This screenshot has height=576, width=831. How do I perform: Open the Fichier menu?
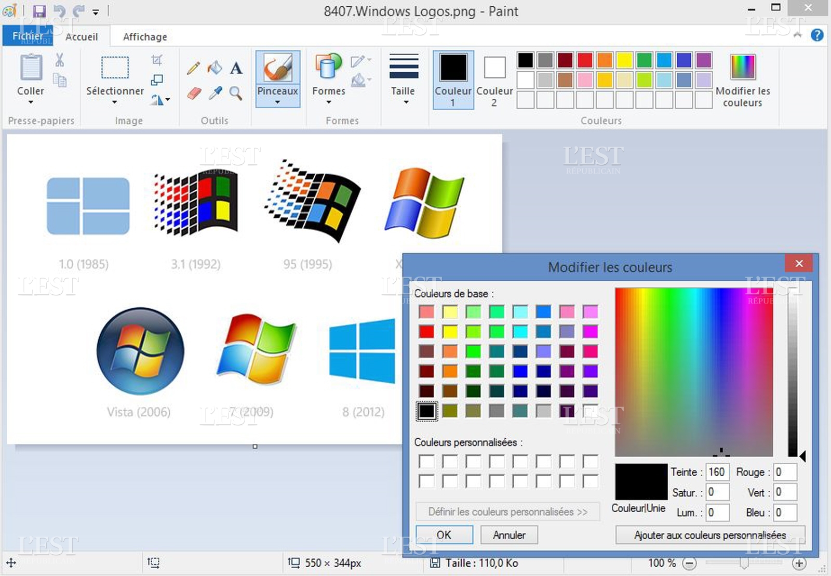(27, 36)
